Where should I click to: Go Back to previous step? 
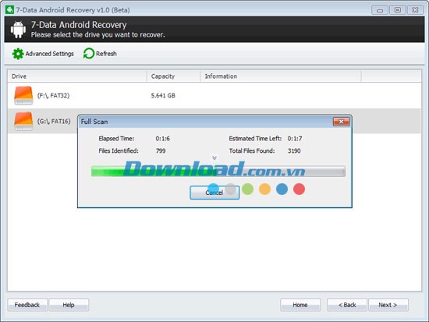[x=347, y=305]
